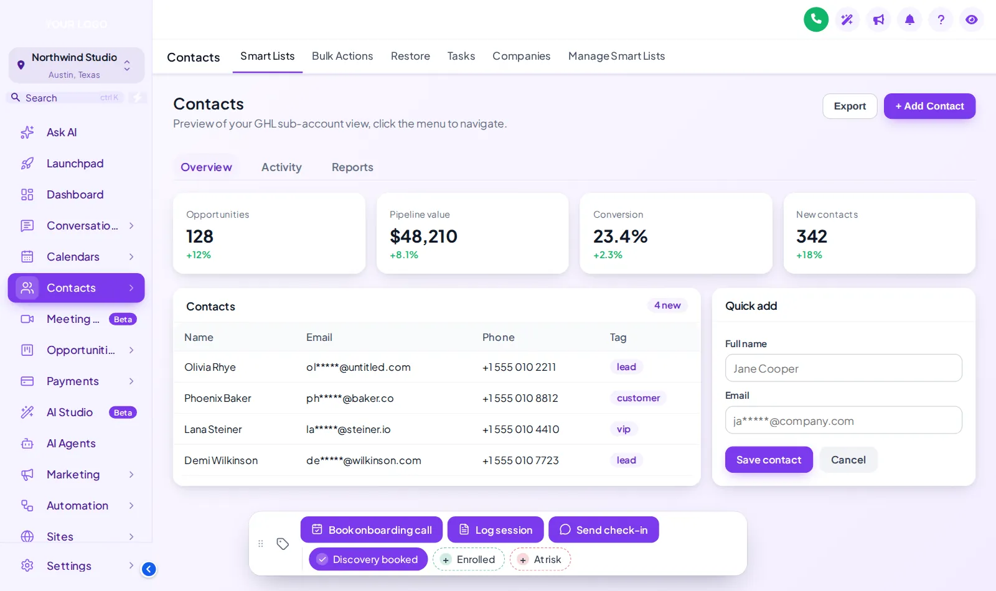The width and height of the screenshot is (996, 591).
Task: Open the magic wand AI icon in header
Action: 847,20
